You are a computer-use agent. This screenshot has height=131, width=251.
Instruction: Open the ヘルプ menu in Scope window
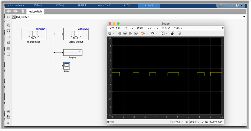click(x=178, y=28)
